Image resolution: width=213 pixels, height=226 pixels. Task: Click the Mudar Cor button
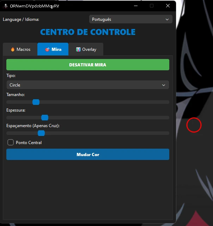coord(88,154)
